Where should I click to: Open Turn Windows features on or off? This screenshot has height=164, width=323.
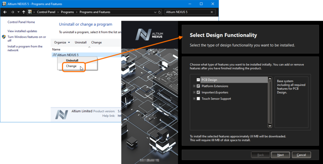[27, 39]
